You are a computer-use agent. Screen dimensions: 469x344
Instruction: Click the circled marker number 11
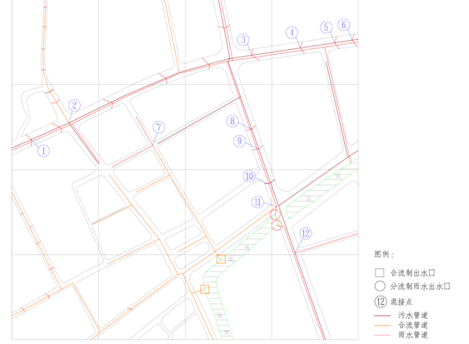[x=257, y=202]
